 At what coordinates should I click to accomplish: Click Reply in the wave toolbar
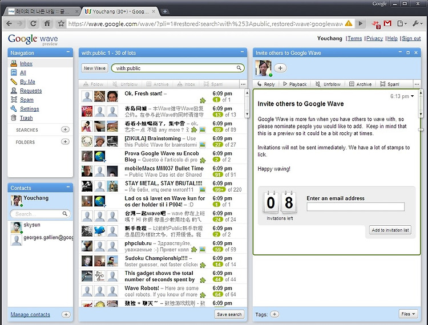pyautogui.click(x=266, y=84)
